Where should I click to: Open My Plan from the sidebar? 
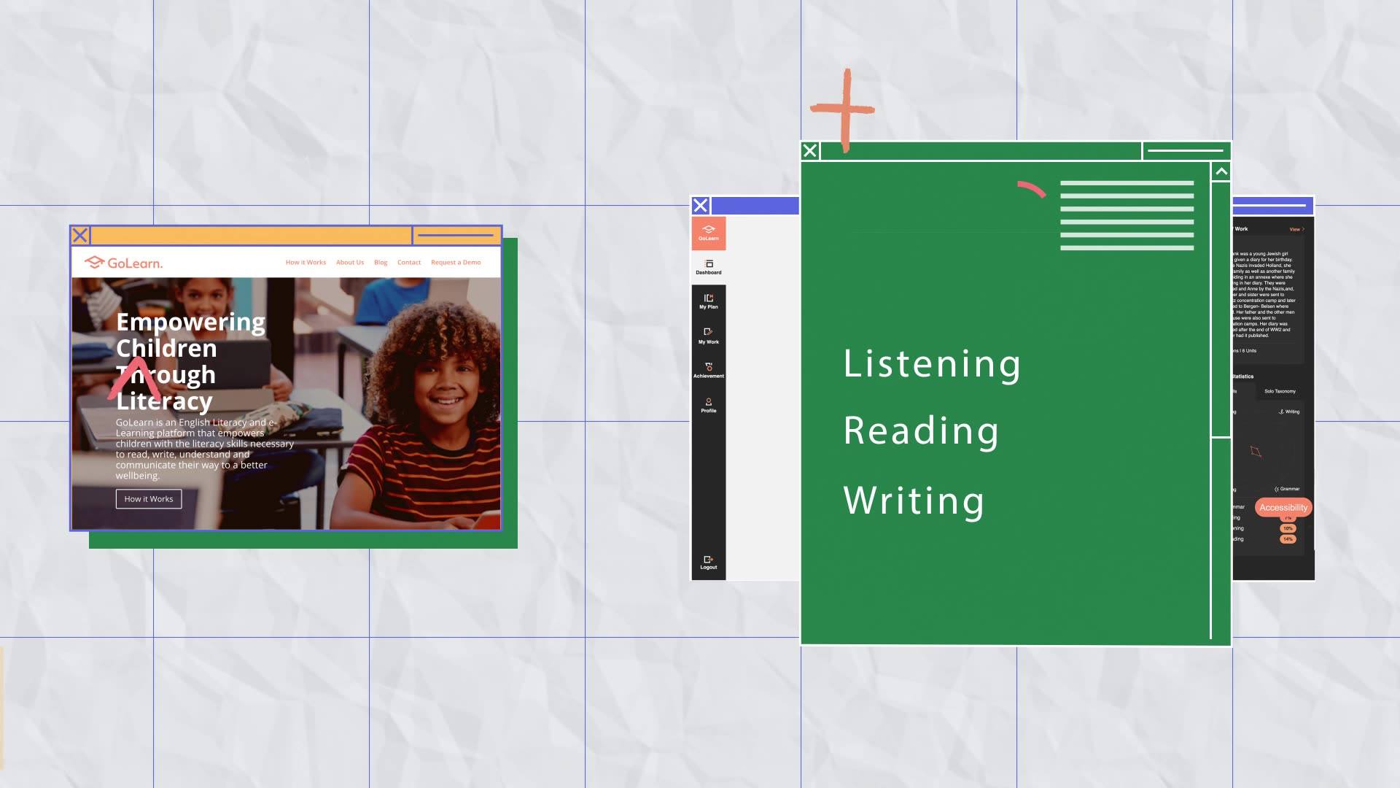tap(708, 301)
